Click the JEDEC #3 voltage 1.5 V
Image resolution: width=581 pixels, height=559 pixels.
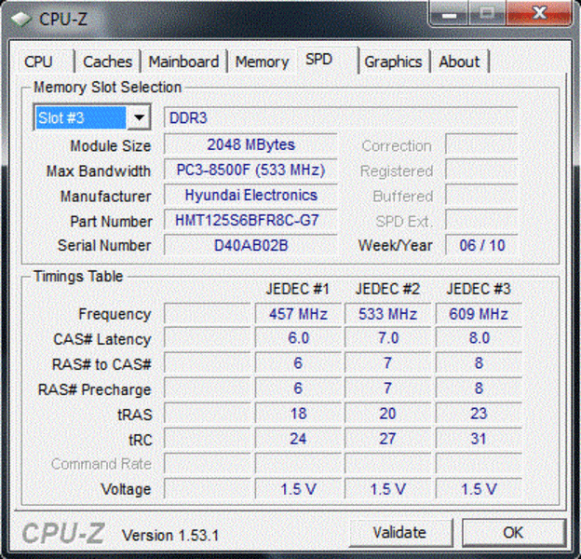click(x=479, y=488)
